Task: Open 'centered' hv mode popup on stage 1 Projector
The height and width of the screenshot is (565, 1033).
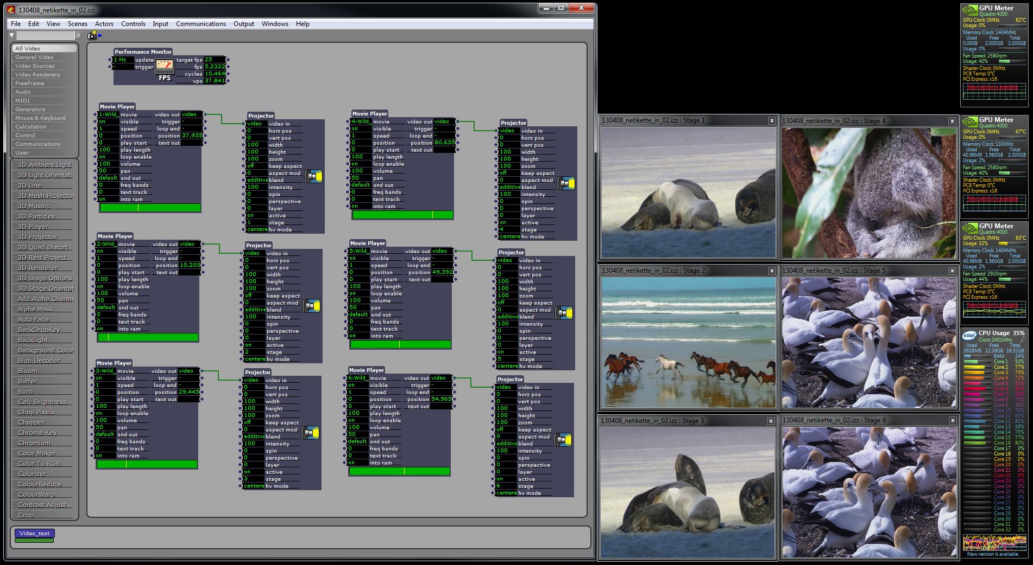Action: [x=257, y=229]
